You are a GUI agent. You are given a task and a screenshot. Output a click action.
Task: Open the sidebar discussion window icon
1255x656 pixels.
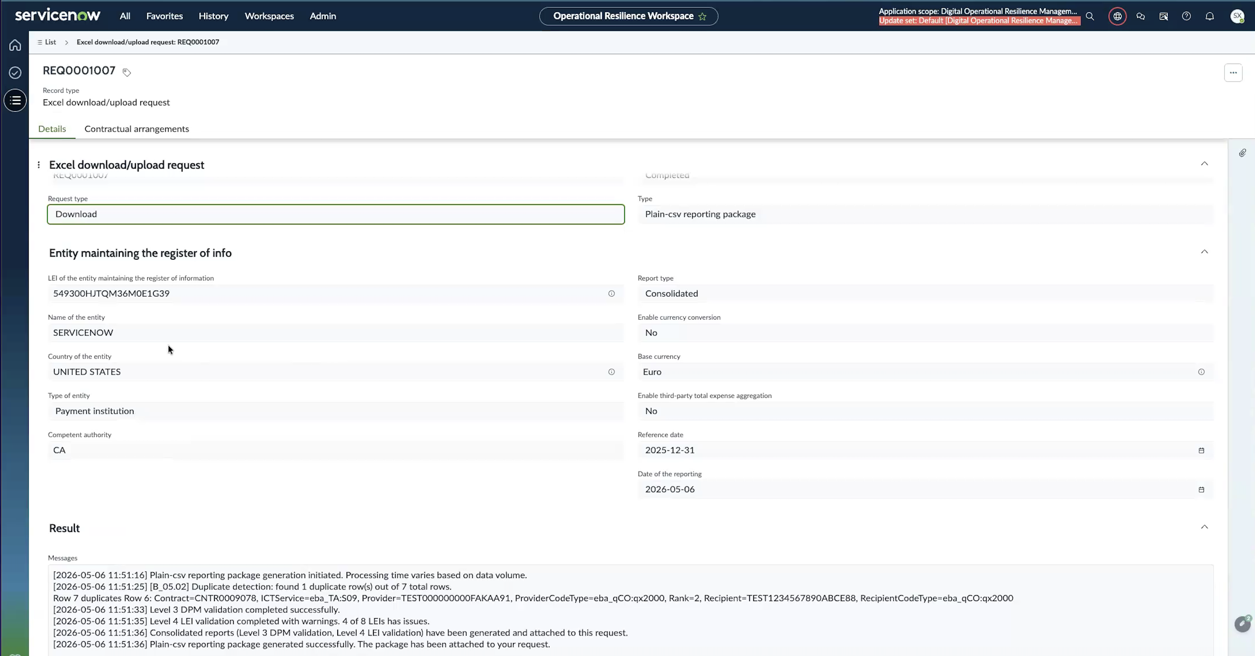[1163, 16]
